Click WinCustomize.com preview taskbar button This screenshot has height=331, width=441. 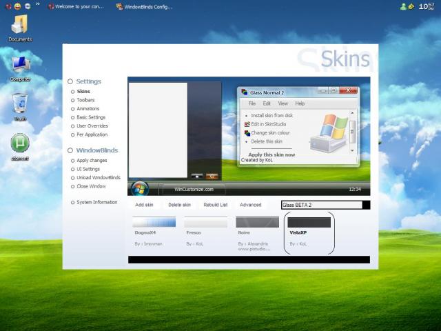194,190
